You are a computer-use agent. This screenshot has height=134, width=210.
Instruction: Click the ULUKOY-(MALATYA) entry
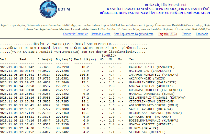click(x=143, y=128)
